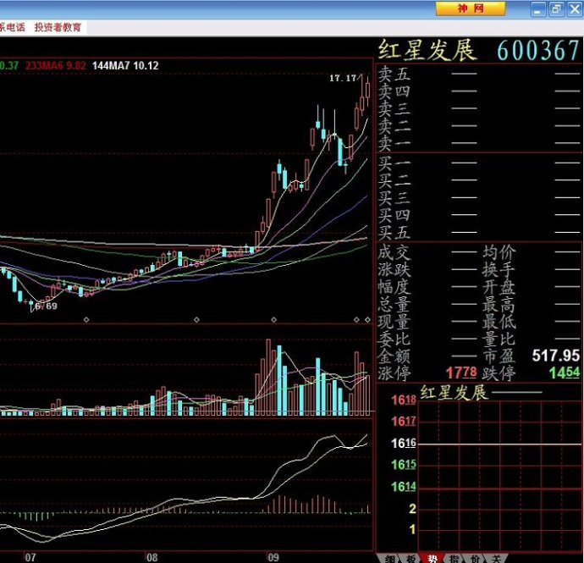This screenshot has height=563, width=584.
Task: Click the 市盈 value 517.95
Action: [x=556, y=356]
